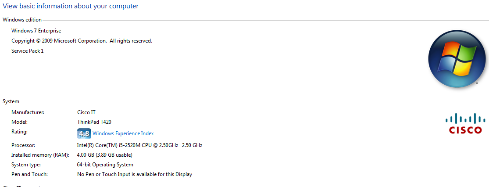The width and height of the screenshot is (489, 187).
Task: Click the 'ThinkPad T420' model value
Action: point(94,122)
